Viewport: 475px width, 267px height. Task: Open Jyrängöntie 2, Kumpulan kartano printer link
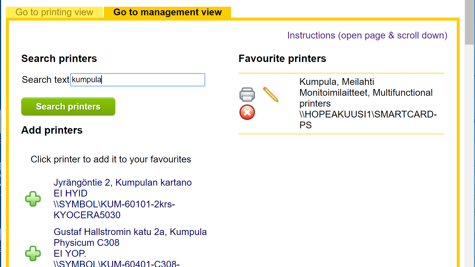tap(123, 182)
